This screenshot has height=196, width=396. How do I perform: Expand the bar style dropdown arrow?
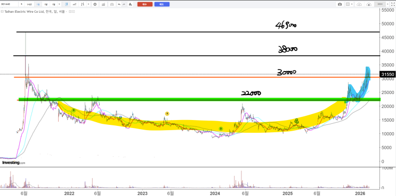88,4
